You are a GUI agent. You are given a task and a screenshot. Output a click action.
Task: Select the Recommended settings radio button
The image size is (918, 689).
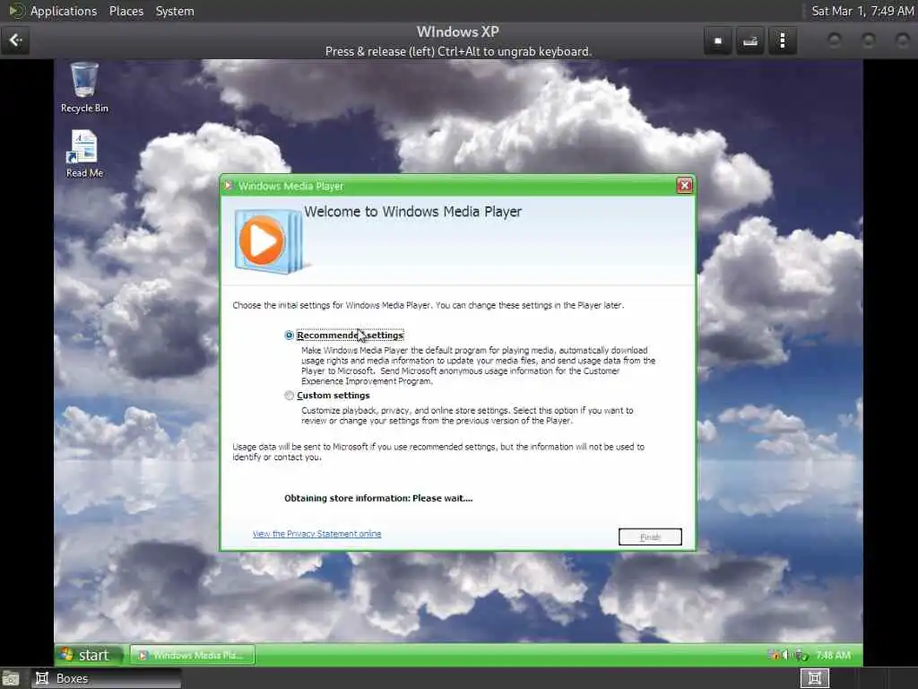point(290,336)
